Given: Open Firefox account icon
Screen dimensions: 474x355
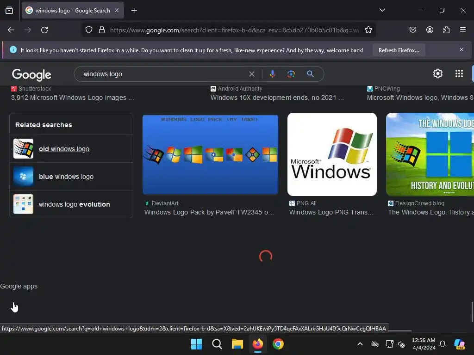Looking at the screenshot, I should tap(430, 30).
